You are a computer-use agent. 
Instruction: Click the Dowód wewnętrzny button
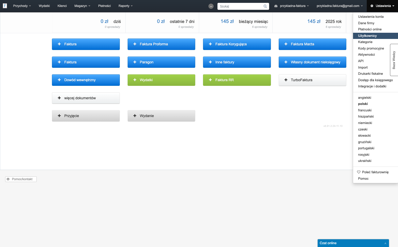click(x=86, y=80)
